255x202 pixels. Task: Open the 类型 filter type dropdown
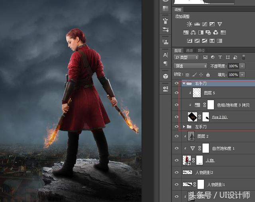click(186, 57)
